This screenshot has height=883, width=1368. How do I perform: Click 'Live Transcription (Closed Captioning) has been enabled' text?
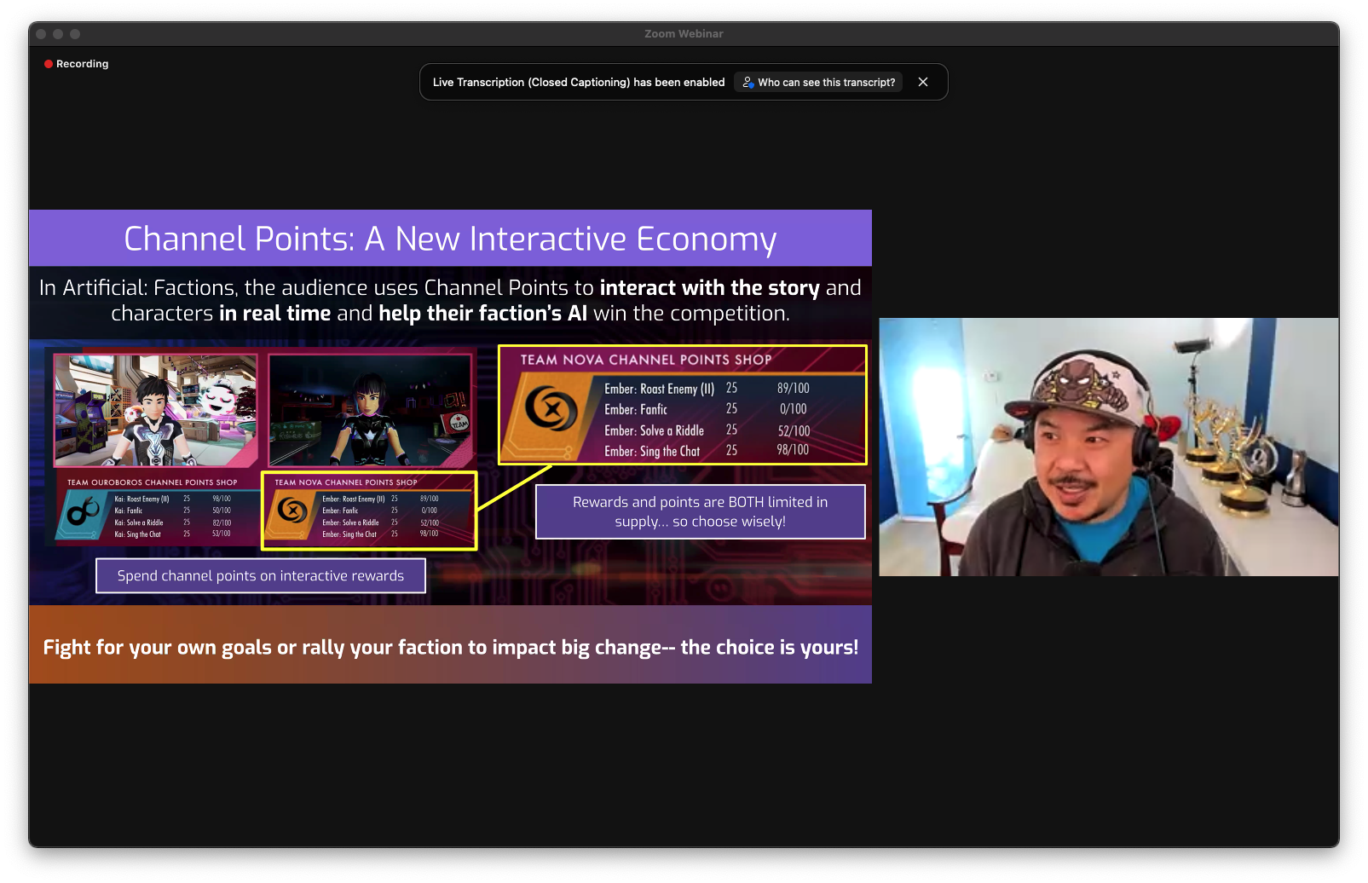[x=579, y=82]
